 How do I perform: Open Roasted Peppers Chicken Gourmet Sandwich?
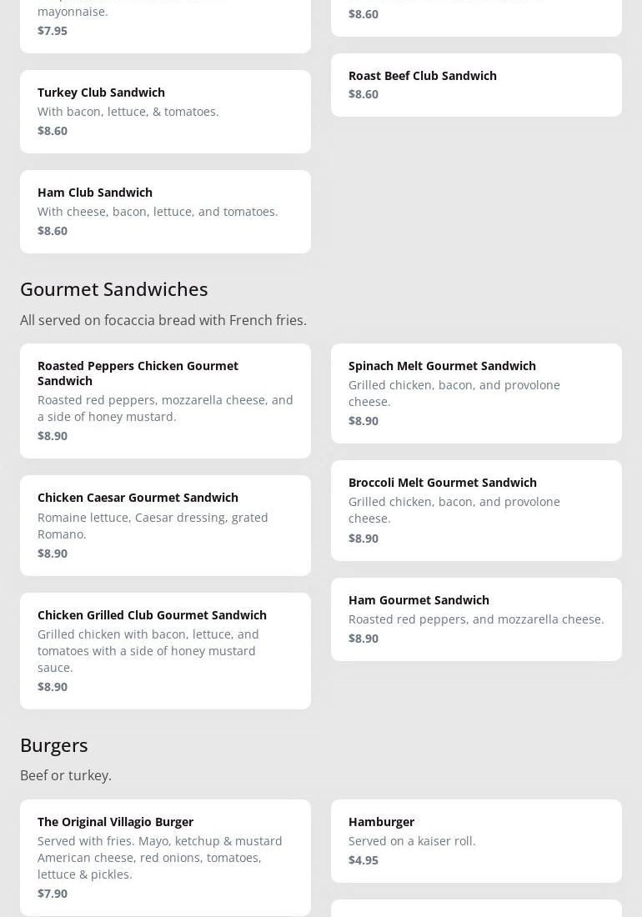[x=165, y=400]
